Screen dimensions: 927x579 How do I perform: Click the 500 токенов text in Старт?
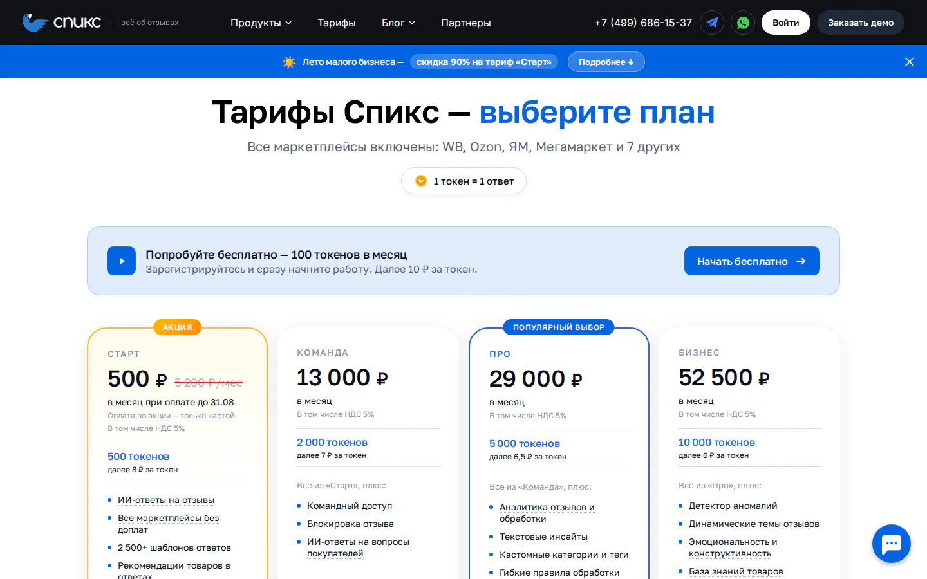tap(138, 456)
